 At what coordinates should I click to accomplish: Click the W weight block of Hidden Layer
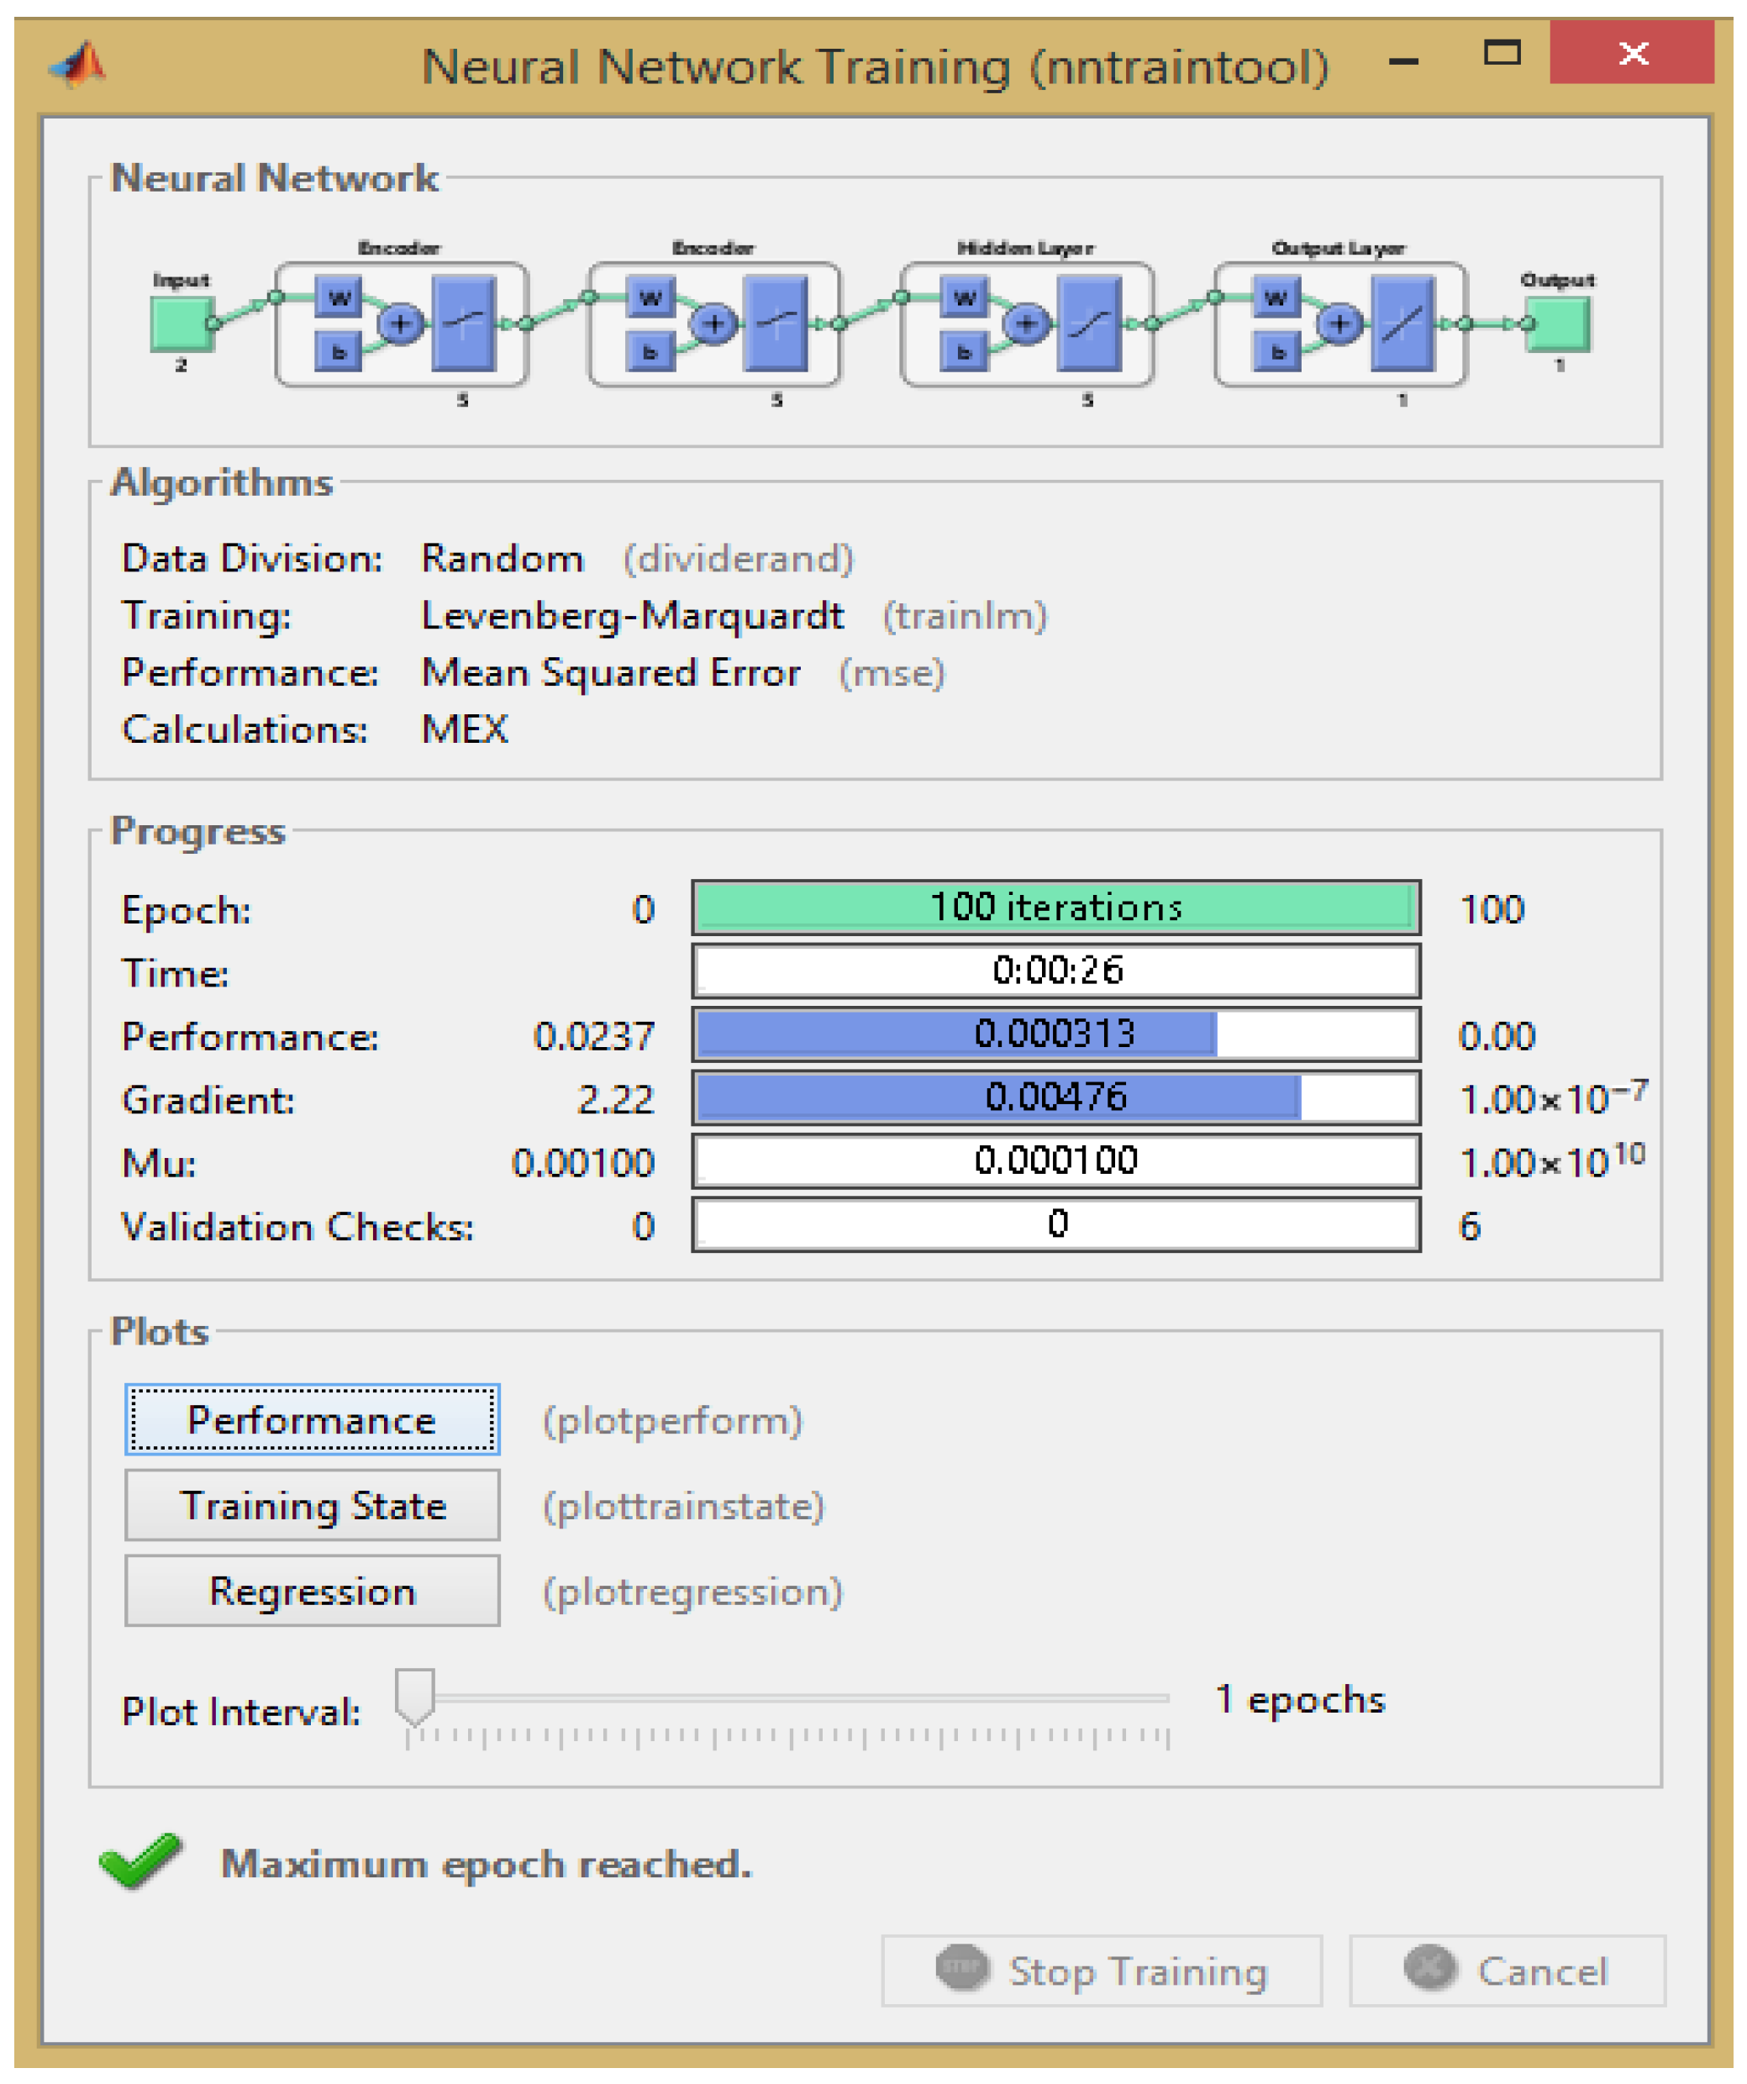click(x=964, y=297)
